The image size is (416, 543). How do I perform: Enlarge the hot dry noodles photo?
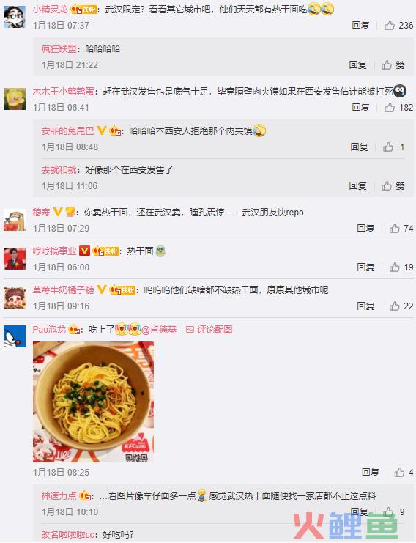(x=94, y=402)
